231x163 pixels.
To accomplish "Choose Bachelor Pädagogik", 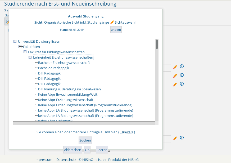I will pyautogui.click(x=53, y=68).
